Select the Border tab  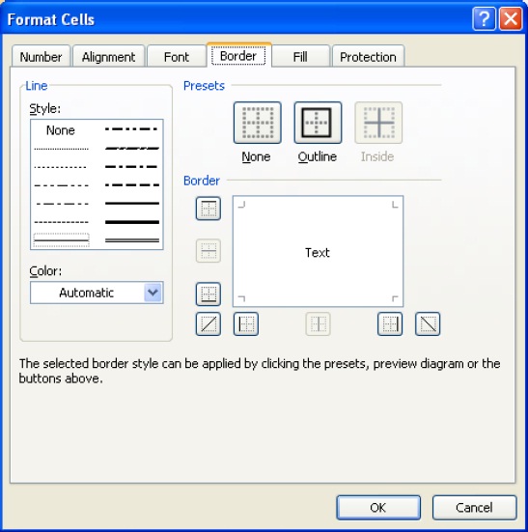[238, 55]
